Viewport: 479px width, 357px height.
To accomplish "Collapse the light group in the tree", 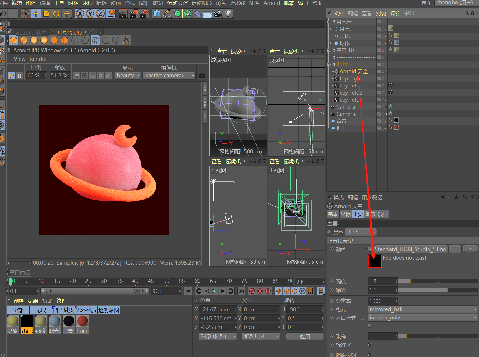I will point(329,64).
